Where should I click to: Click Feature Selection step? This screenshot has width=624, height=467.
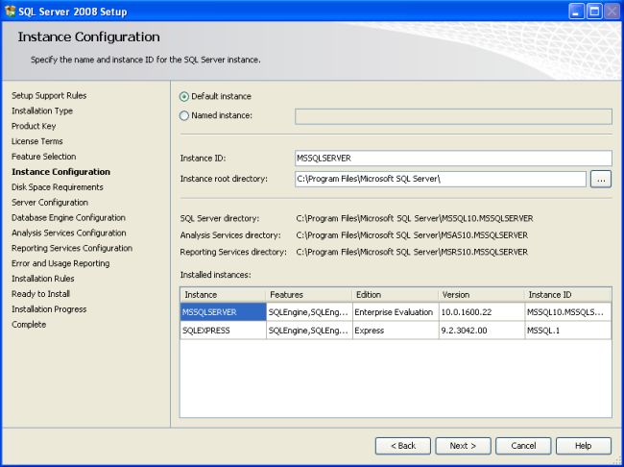(x=44, y=157)
